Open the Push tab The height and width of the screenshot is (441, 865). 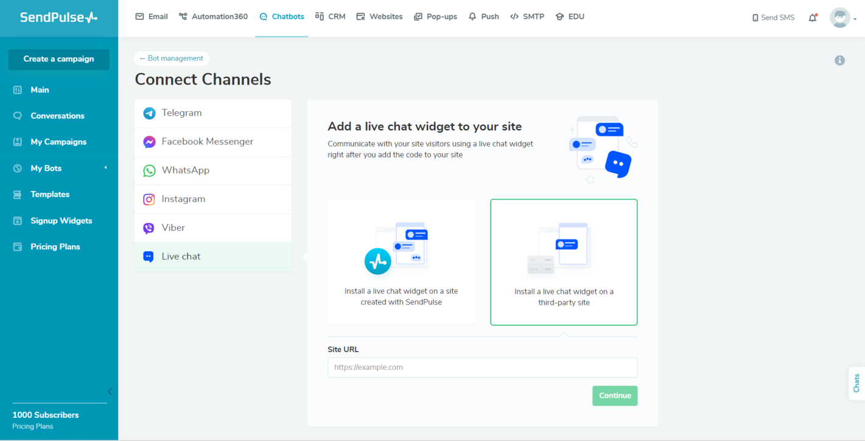(483, 16)
